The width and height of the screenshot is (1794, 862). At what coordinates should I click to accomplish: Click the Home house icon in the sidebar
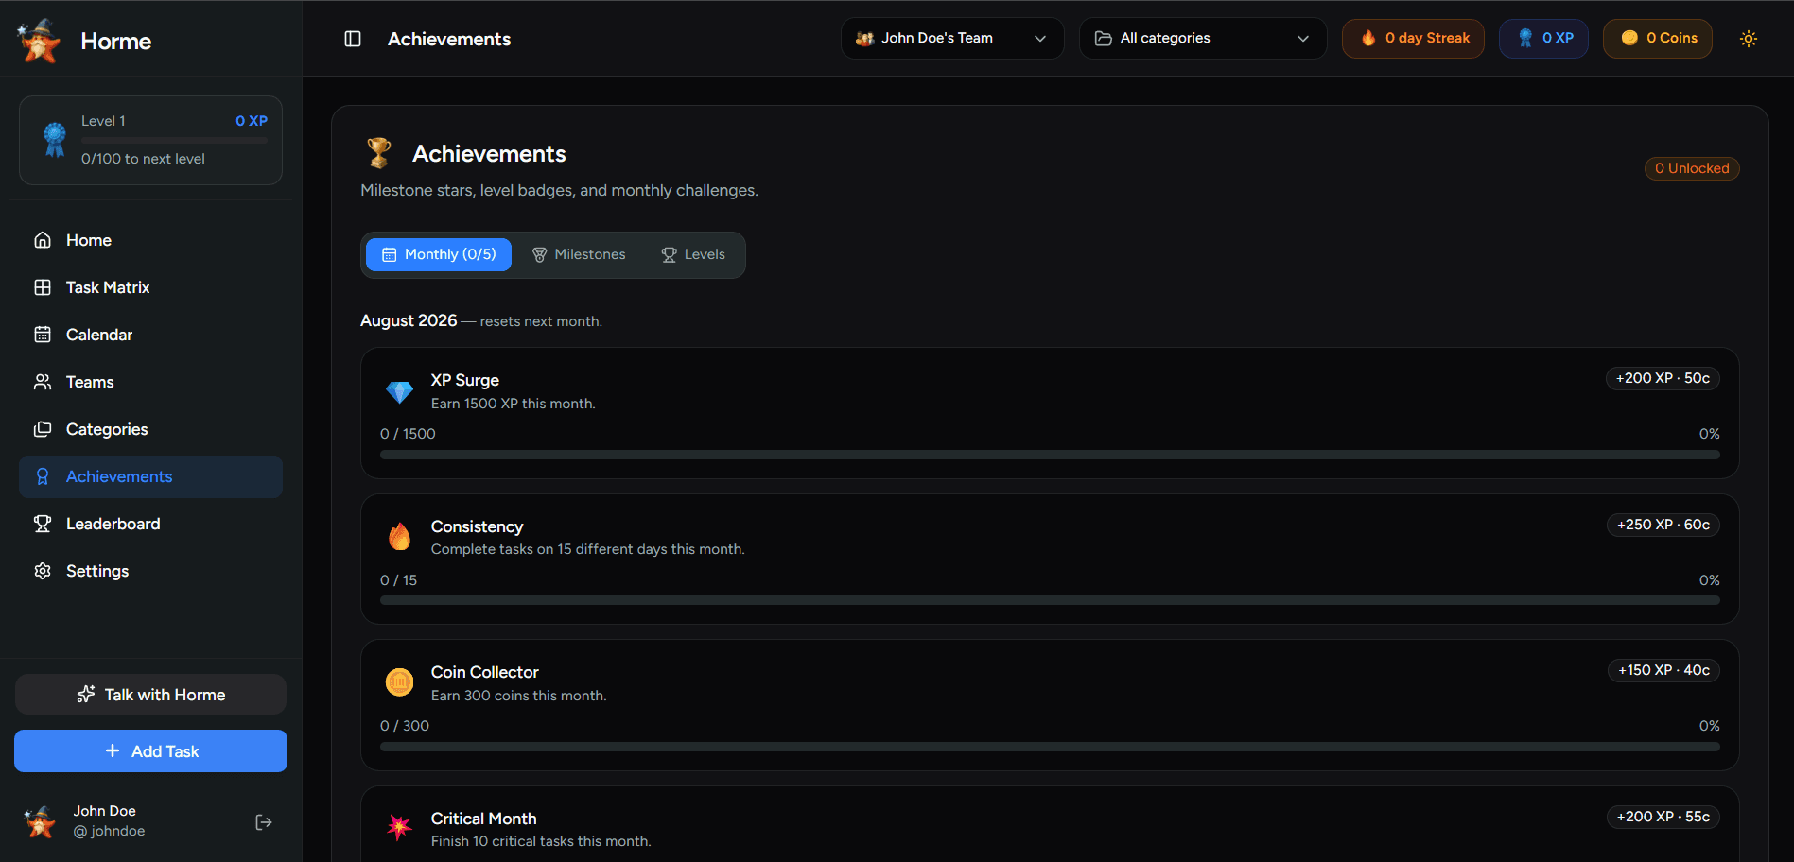click(43, 240)
